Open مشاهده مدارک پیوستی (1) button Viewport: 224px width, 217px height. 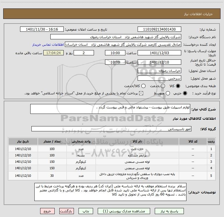tap(124, 211)
